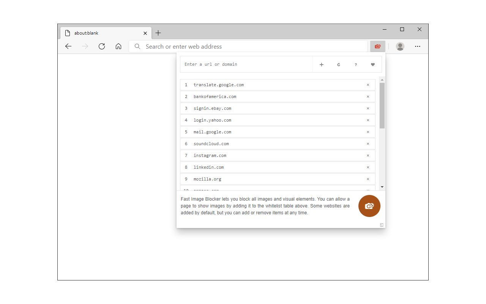
Task: Open the user profile avatar
Action: pos(400,46)
